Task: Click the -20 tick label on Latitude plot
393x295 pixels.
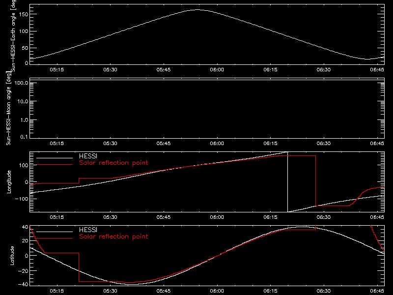Action: (x=23, y=271)
